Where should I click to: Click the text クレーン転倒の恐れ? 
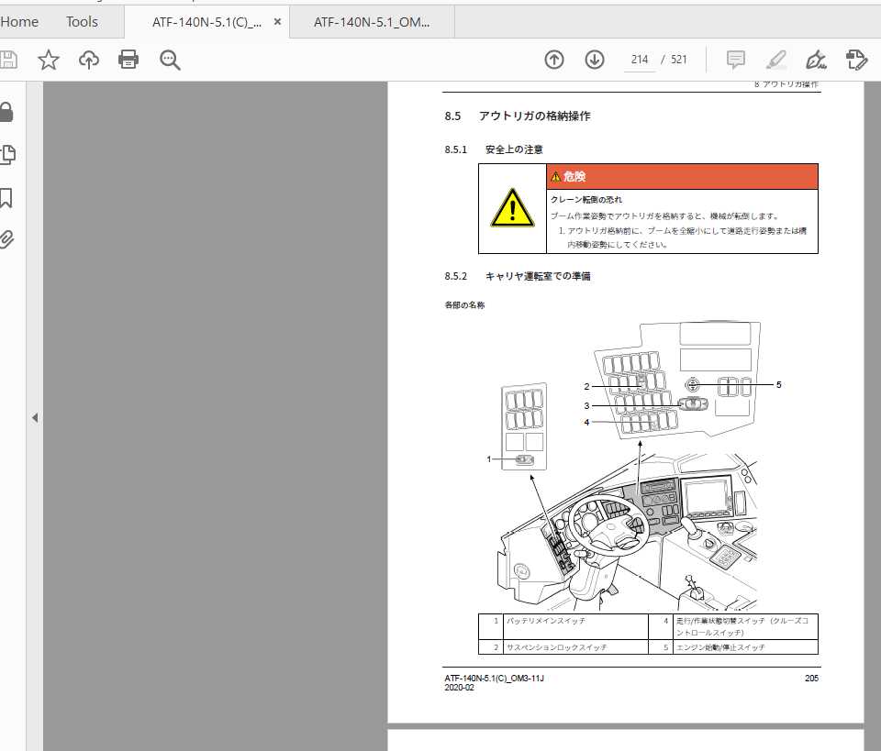(x=586, y=199)
